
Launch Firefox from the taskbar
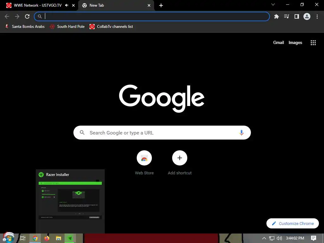pyautogui.click(x=47, y=238)
